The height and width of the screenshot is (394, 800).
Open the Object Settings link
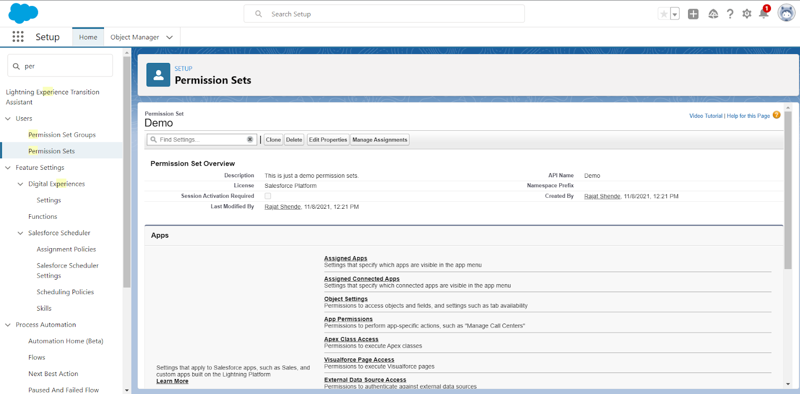click(x=345, y=299)
